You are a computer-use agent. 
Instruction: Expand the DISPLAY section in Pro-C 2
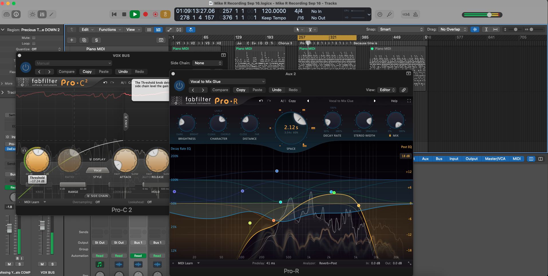coord(98,159)
